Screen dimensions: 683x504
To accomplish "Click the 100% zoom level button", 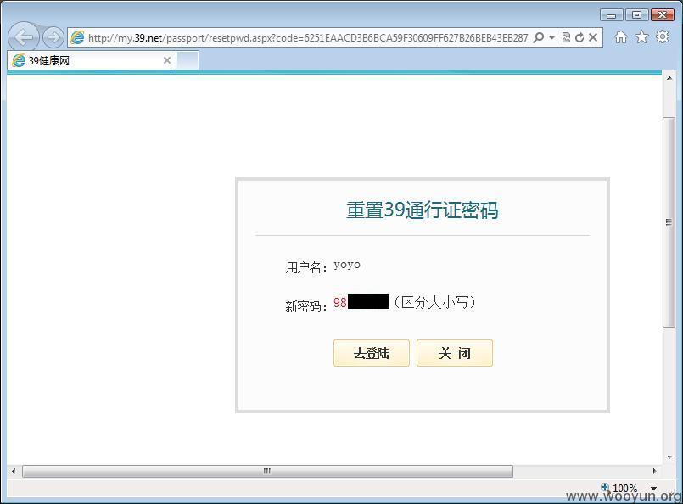I will tap(620, 488).
